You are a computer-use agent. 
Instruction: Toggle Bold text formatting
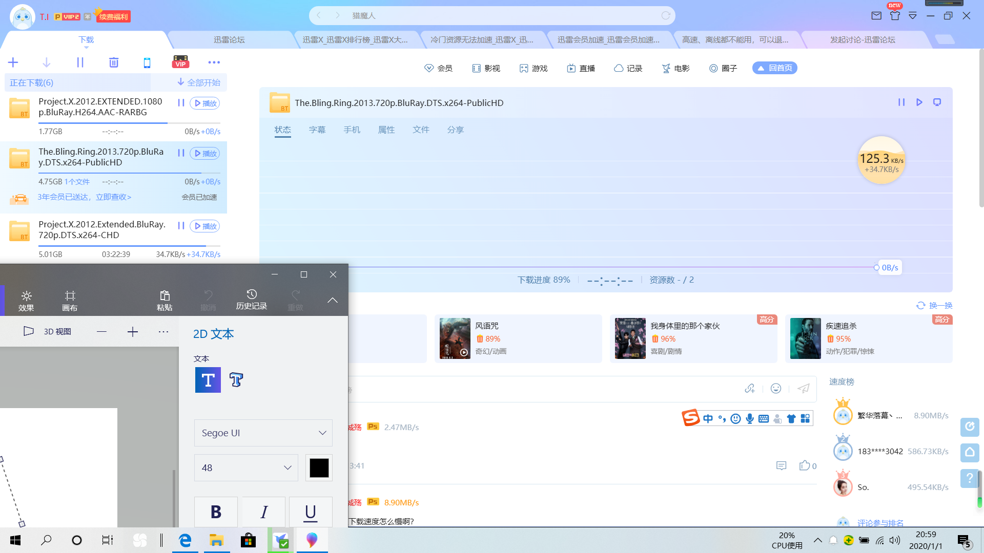[x=216, y=512]
